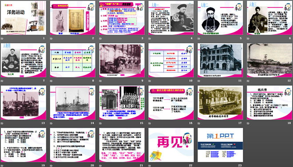Click slide number label "15"
The height and width of the screenshot is (167, 293).
(142, 123)
